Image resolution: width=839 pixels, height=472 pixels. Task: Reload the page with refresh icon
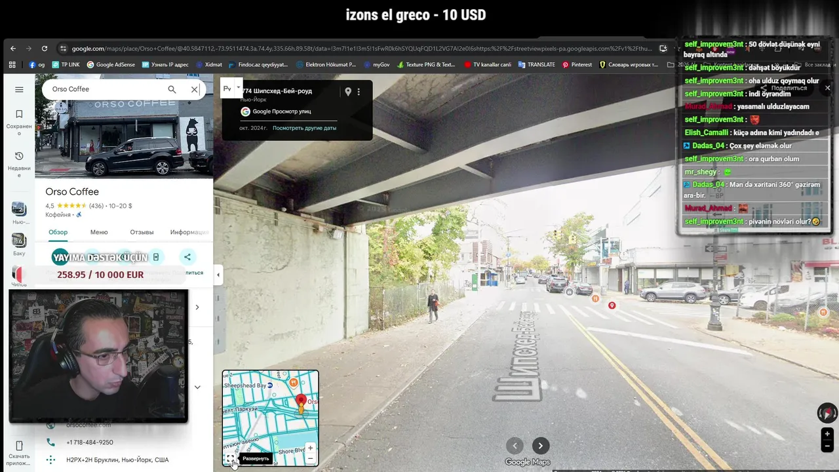point(45,49)
